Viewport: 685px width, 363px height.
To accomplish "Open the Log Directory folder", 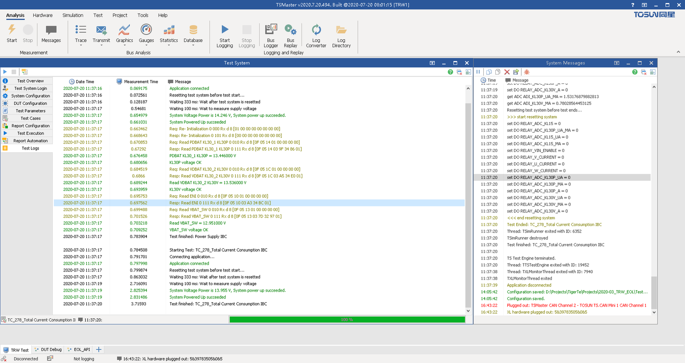I will [341, 36].
